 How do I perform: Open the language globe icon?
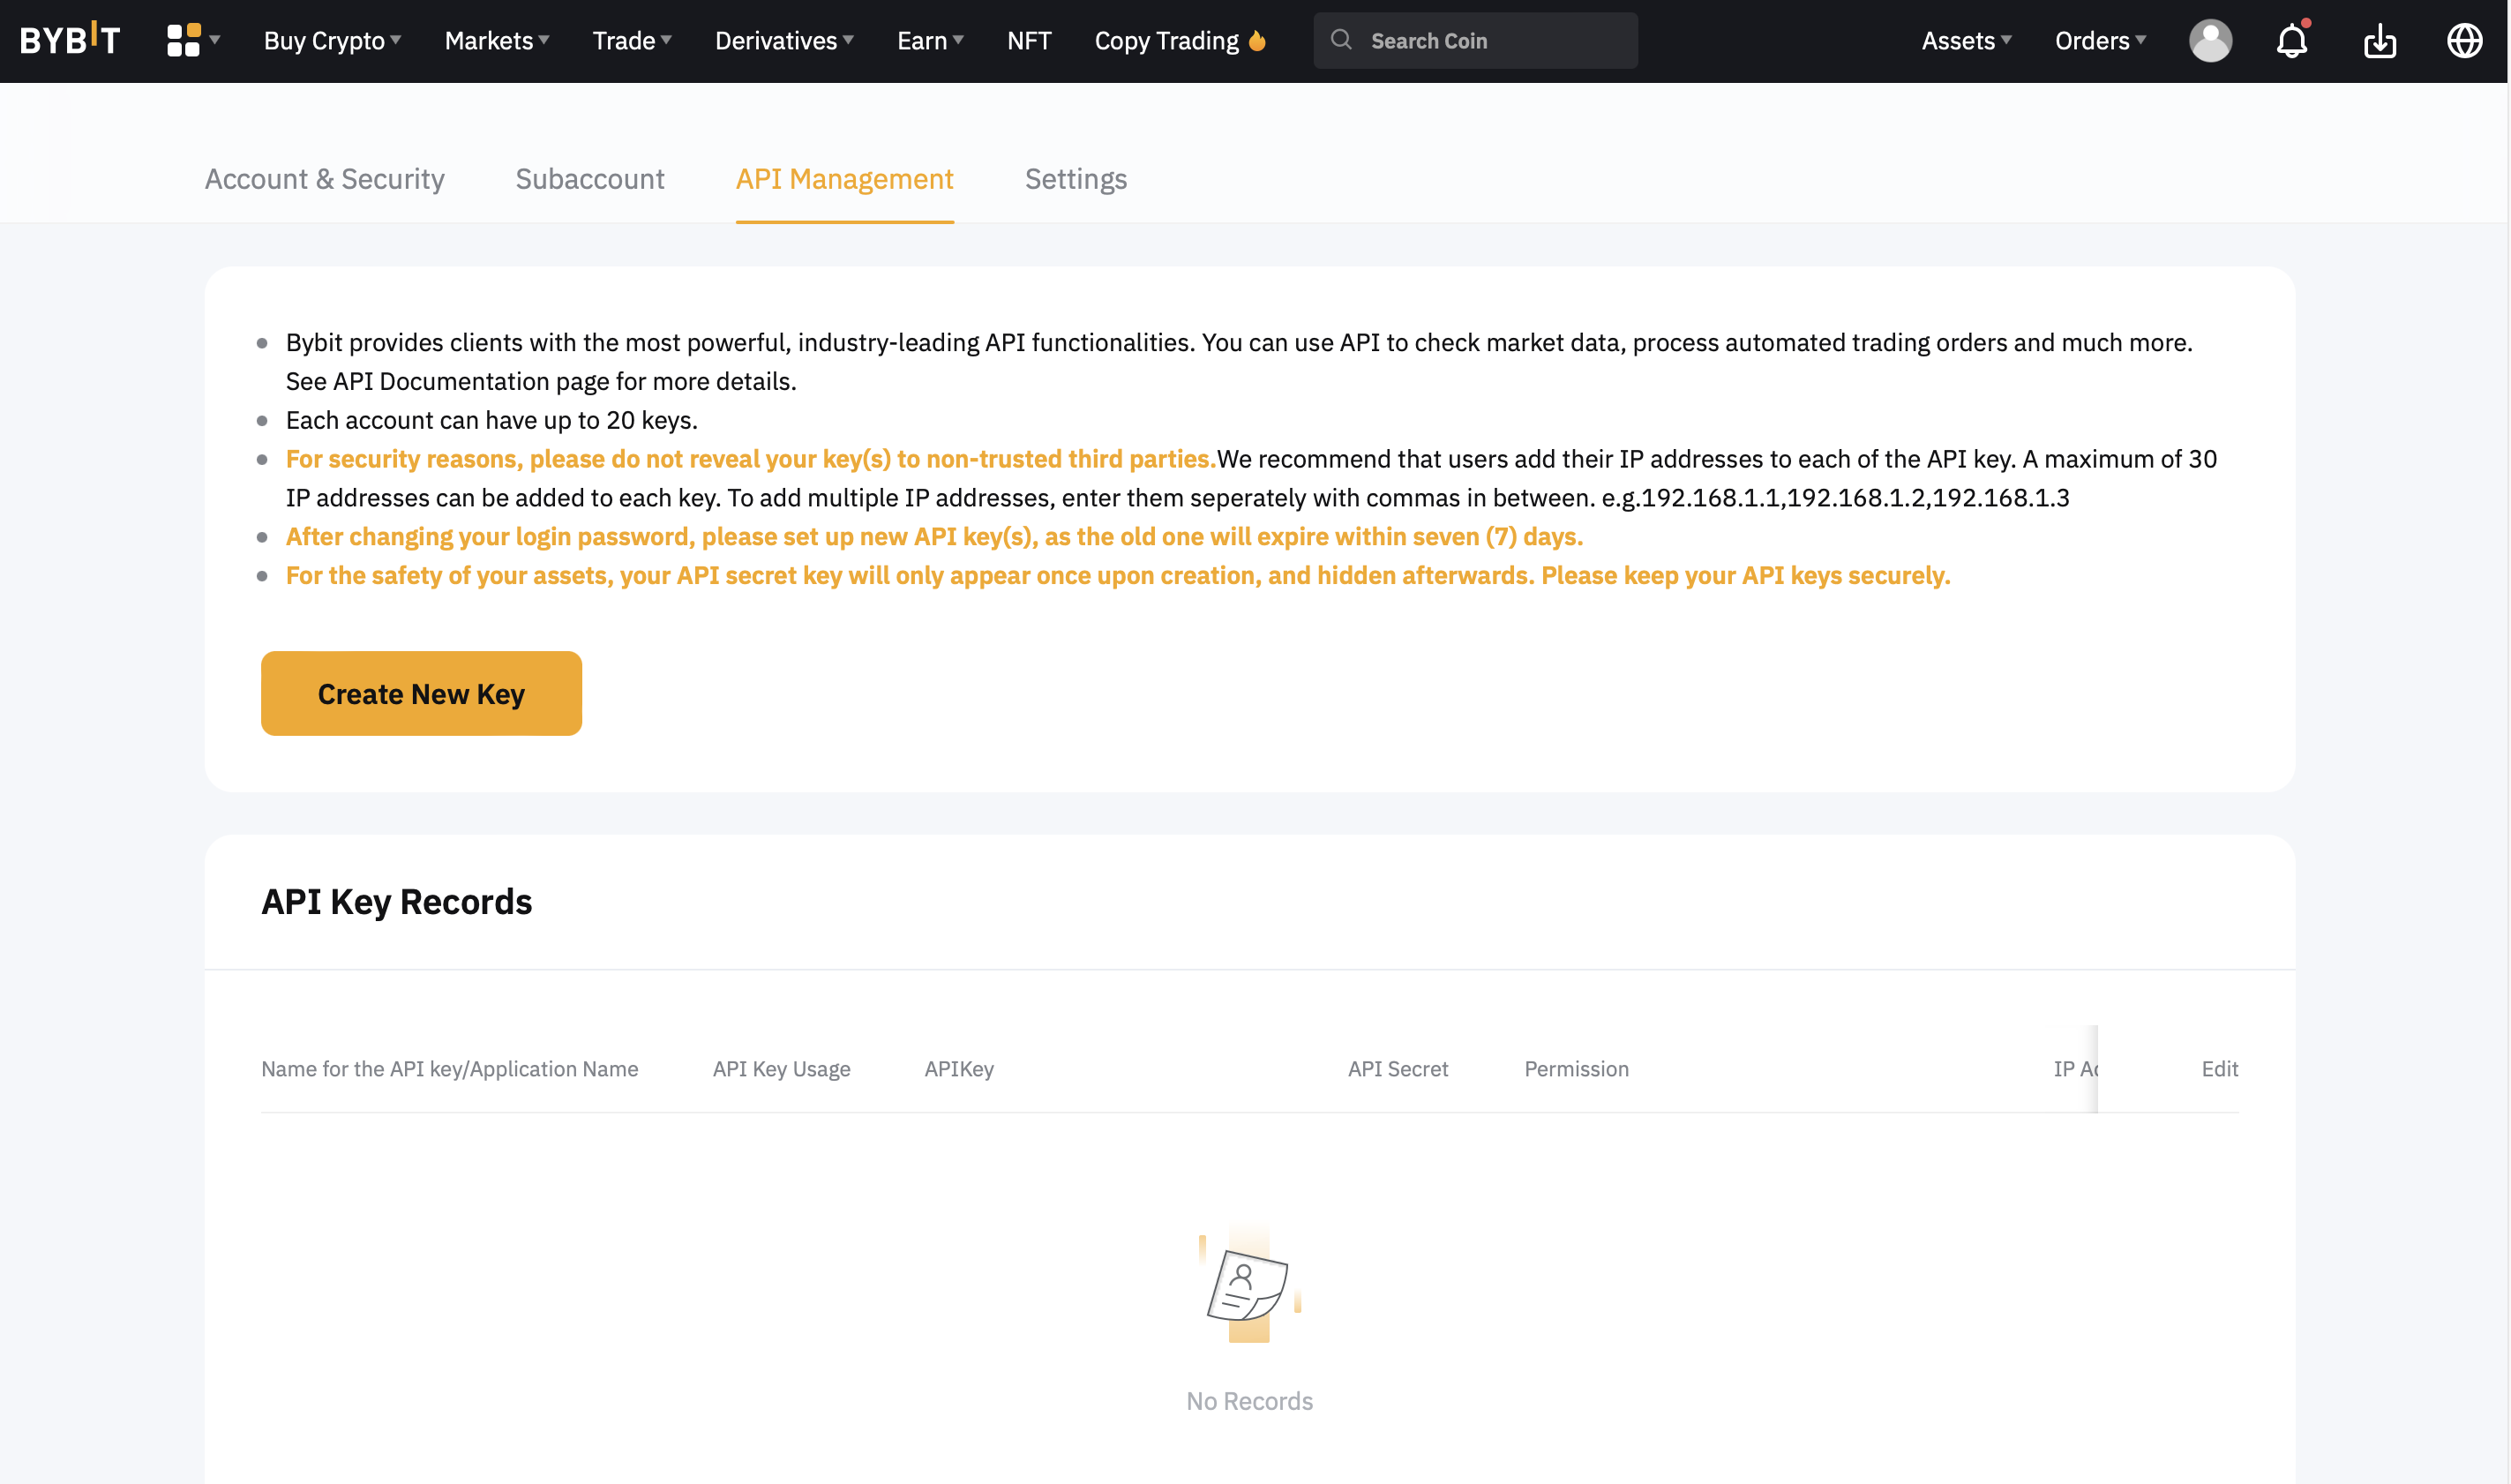2464,41
